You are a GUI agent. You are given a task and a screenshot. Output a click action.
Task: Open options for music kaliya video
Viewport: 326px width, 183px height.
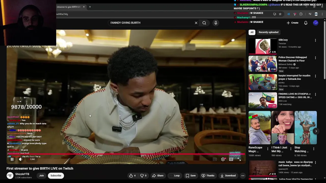tap(315, 163)
